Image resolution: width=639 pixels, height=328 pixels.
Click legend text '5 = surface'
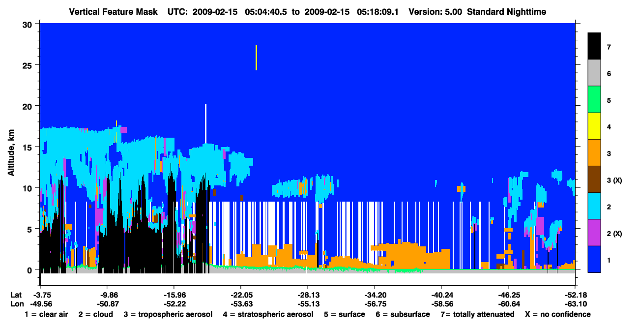point(345,314)
